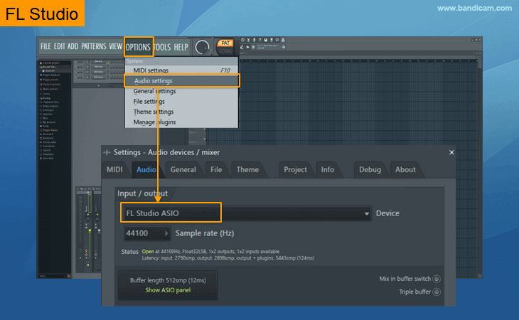Click the move icon left of the Settings title
The height and width of the screenshot is (320, 519).
click(107, 153)
